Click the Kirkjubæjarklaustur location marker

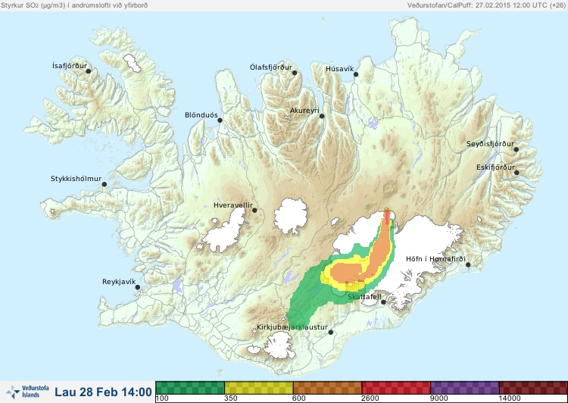[330, 333]
